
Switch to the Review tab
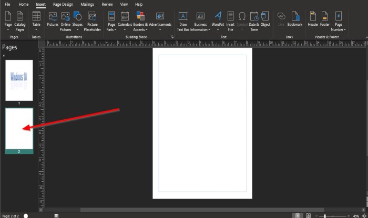[107, 4]
